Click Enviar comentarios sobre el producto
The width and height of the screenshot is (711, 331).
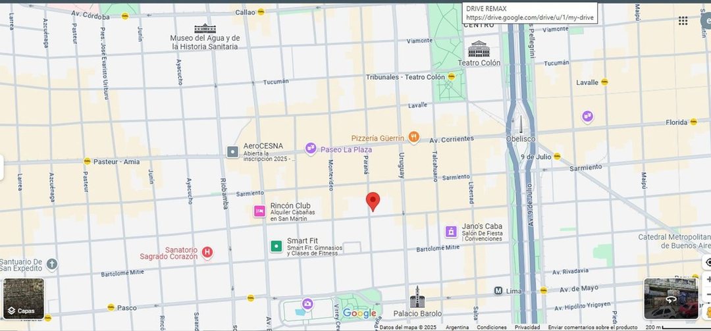click(x=592, y=327)
